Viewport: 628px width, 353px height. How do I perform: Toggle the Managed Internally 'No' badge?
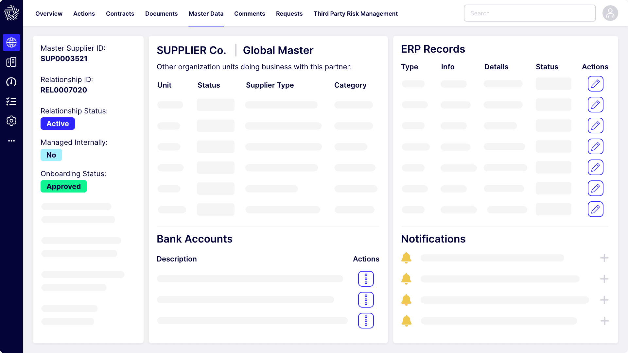[51, 155]
